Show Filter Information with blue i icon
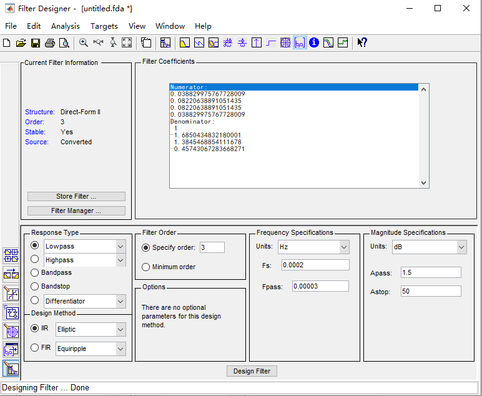This screenshot has height=396, width=482. (314, 42)
